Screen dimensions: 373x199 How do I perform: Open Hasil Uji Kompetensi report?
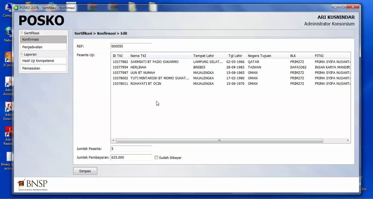pos(43,61)
